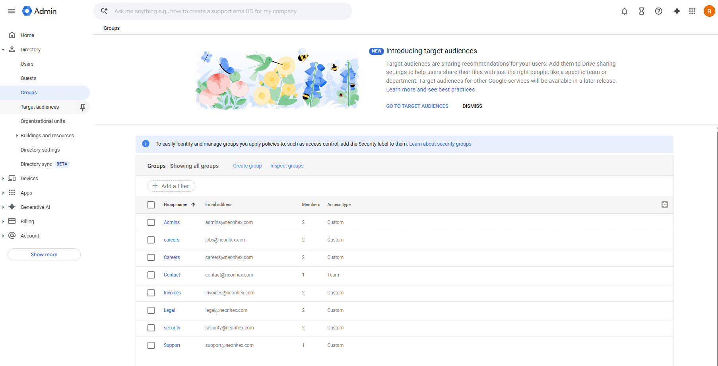Check the Invoices group checkbox
This screenshot has height=366, width=718.
(x=151, y=293)
